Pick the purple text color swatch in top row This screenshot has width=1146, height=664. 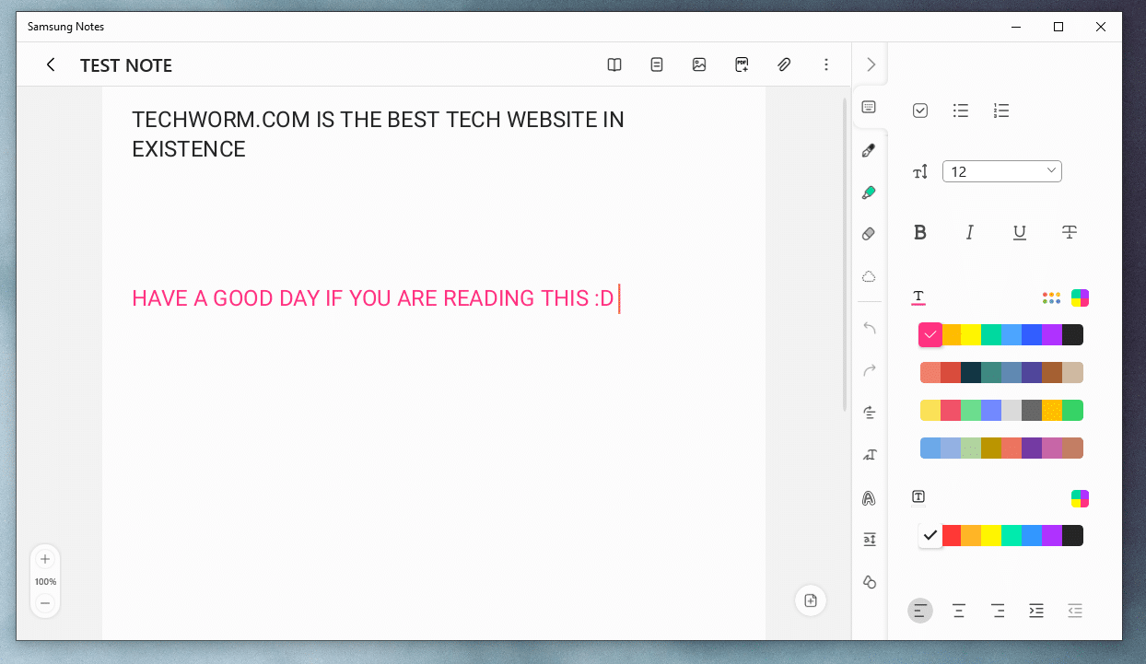point(1052,335)
